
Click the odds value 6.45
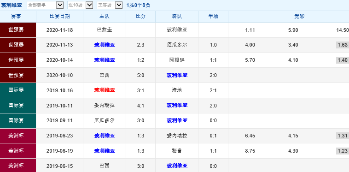tap(250, 136)
